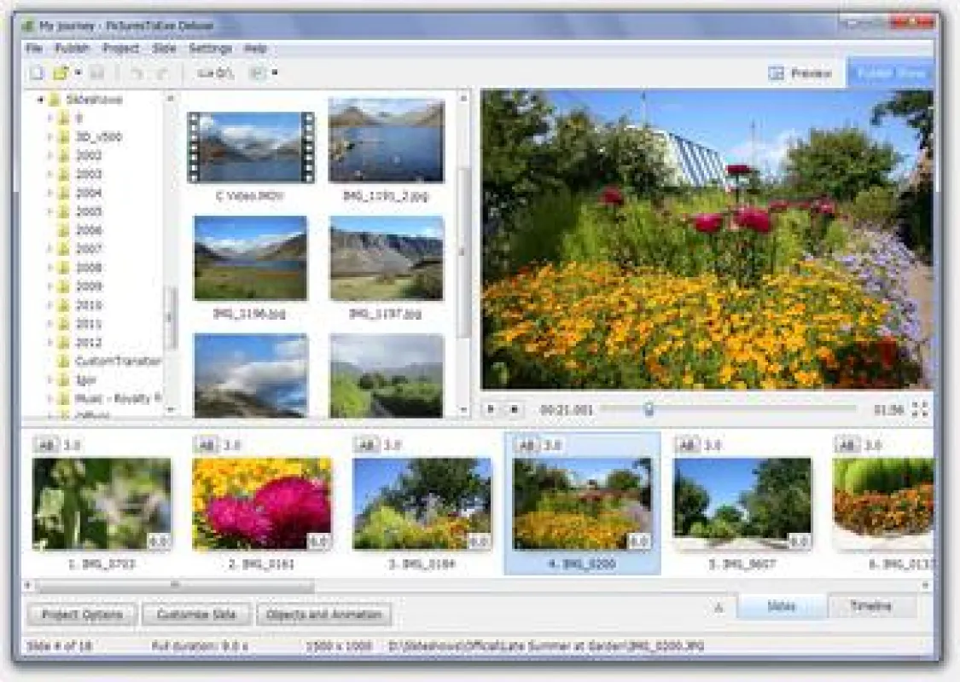Image resolution: width=960 pixels, height=682 pixels.
Task: Click the Open project folder icon
Action: pos(60,73)
